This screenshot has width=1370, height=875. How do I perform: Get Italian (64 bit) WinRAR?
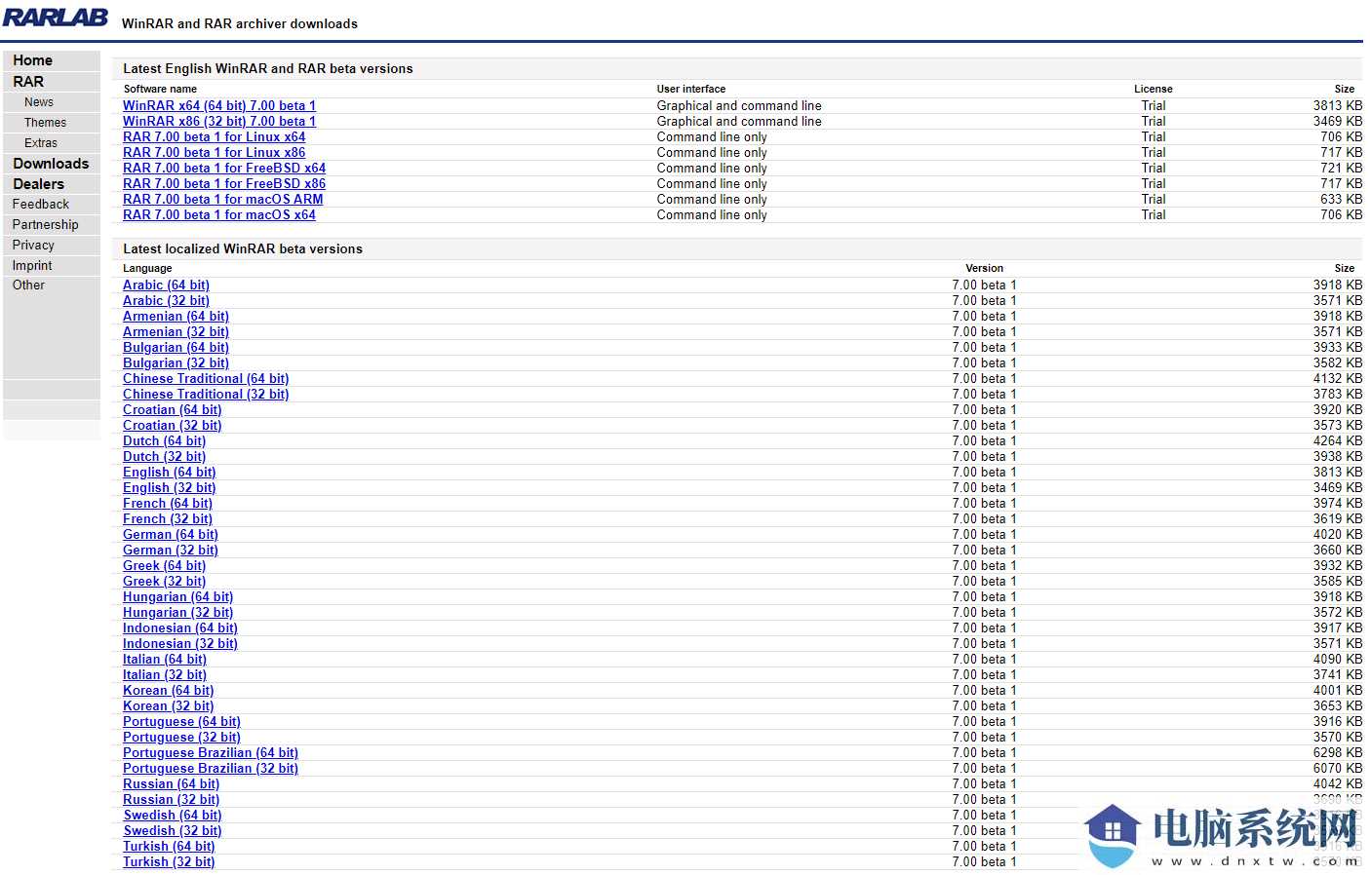pyautogui.click(x=164, y=660)
